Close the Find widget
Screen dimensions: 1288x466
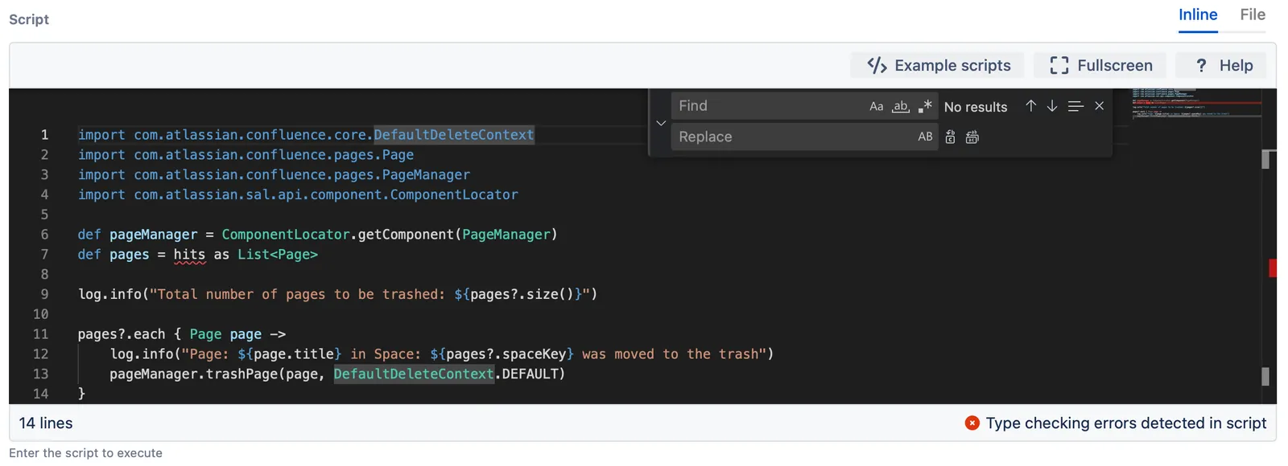point(1100,106)
